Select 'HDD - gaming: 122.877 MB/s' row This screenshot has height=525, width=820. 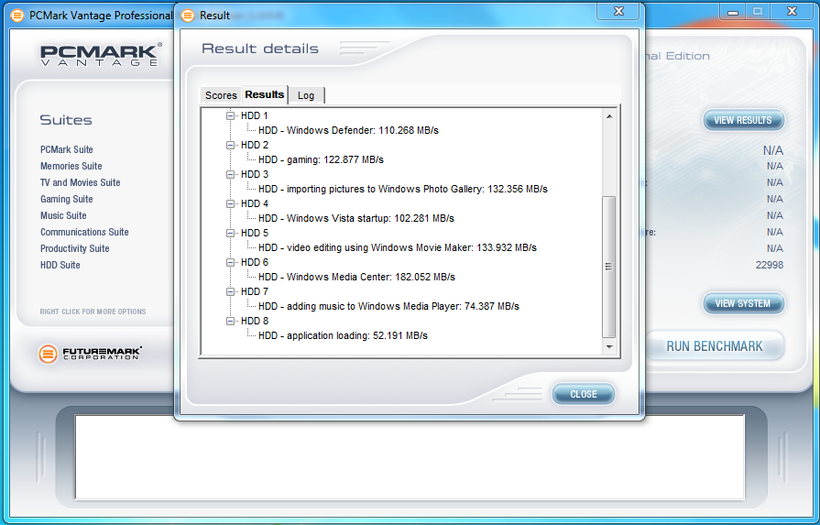tap(321, 159)
